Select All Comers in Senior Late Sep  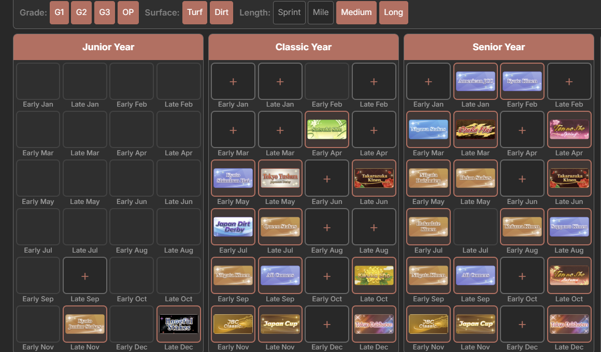click(475, 275)
